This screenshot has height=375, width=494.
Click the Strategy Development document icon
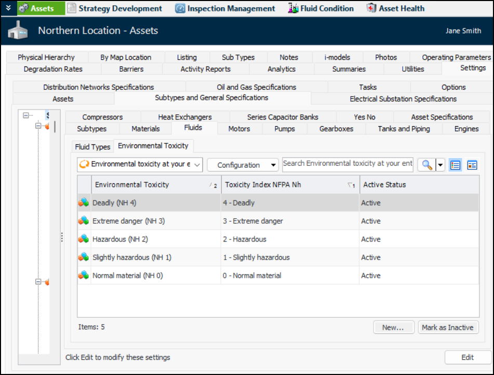pos(72,8)
